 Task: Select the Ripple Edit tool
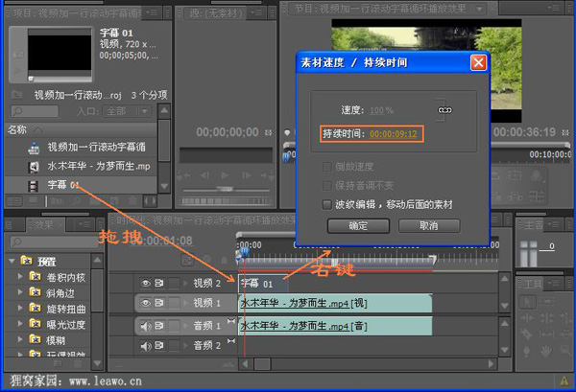pos(527,318)
